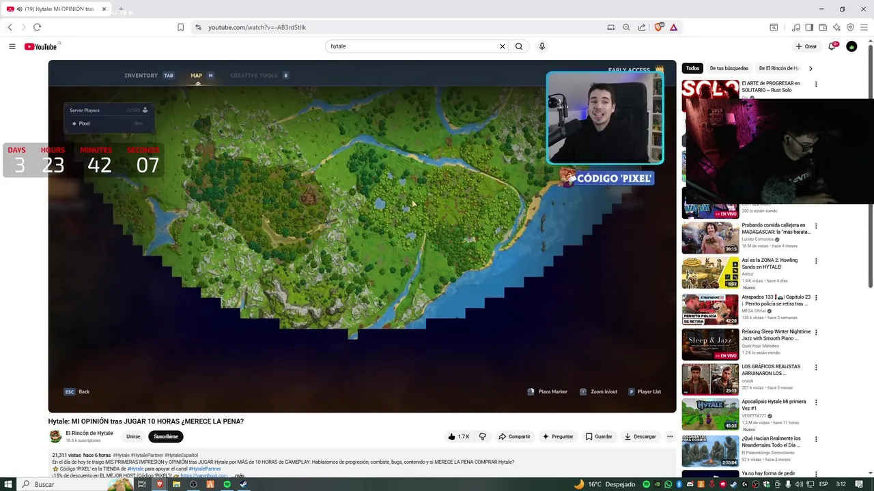
Task: Open the Leo AI sparkle icon
Action: [836, 27]
